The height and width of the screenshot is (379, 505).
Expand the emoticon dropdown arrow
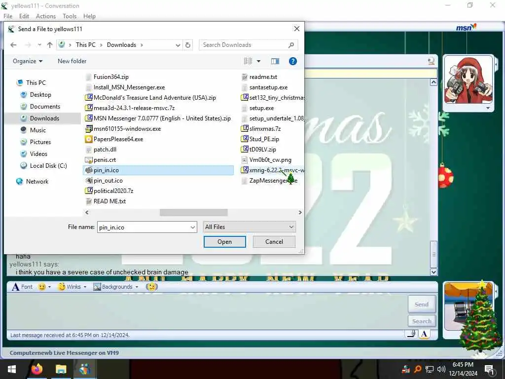50,287
